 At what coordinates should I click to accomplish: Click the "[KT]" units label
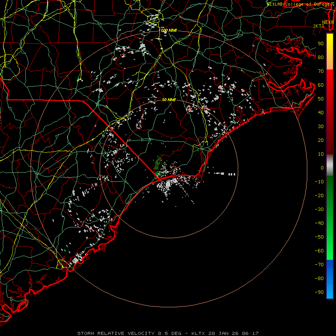(x=319, y=26)
